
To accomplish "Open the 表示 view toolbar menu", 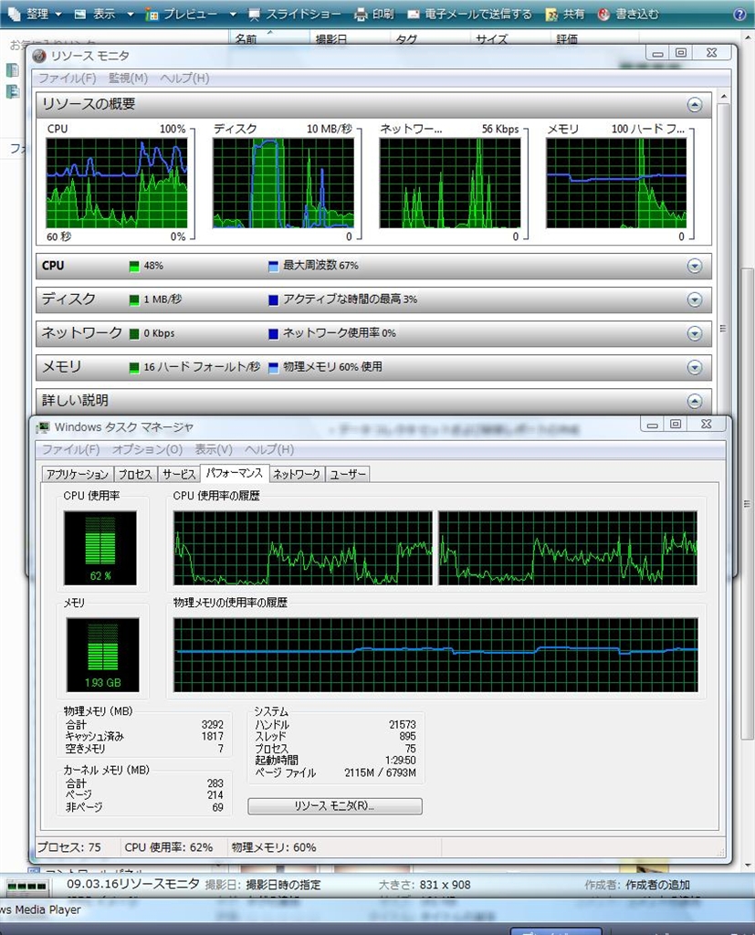I will point(102,14).
